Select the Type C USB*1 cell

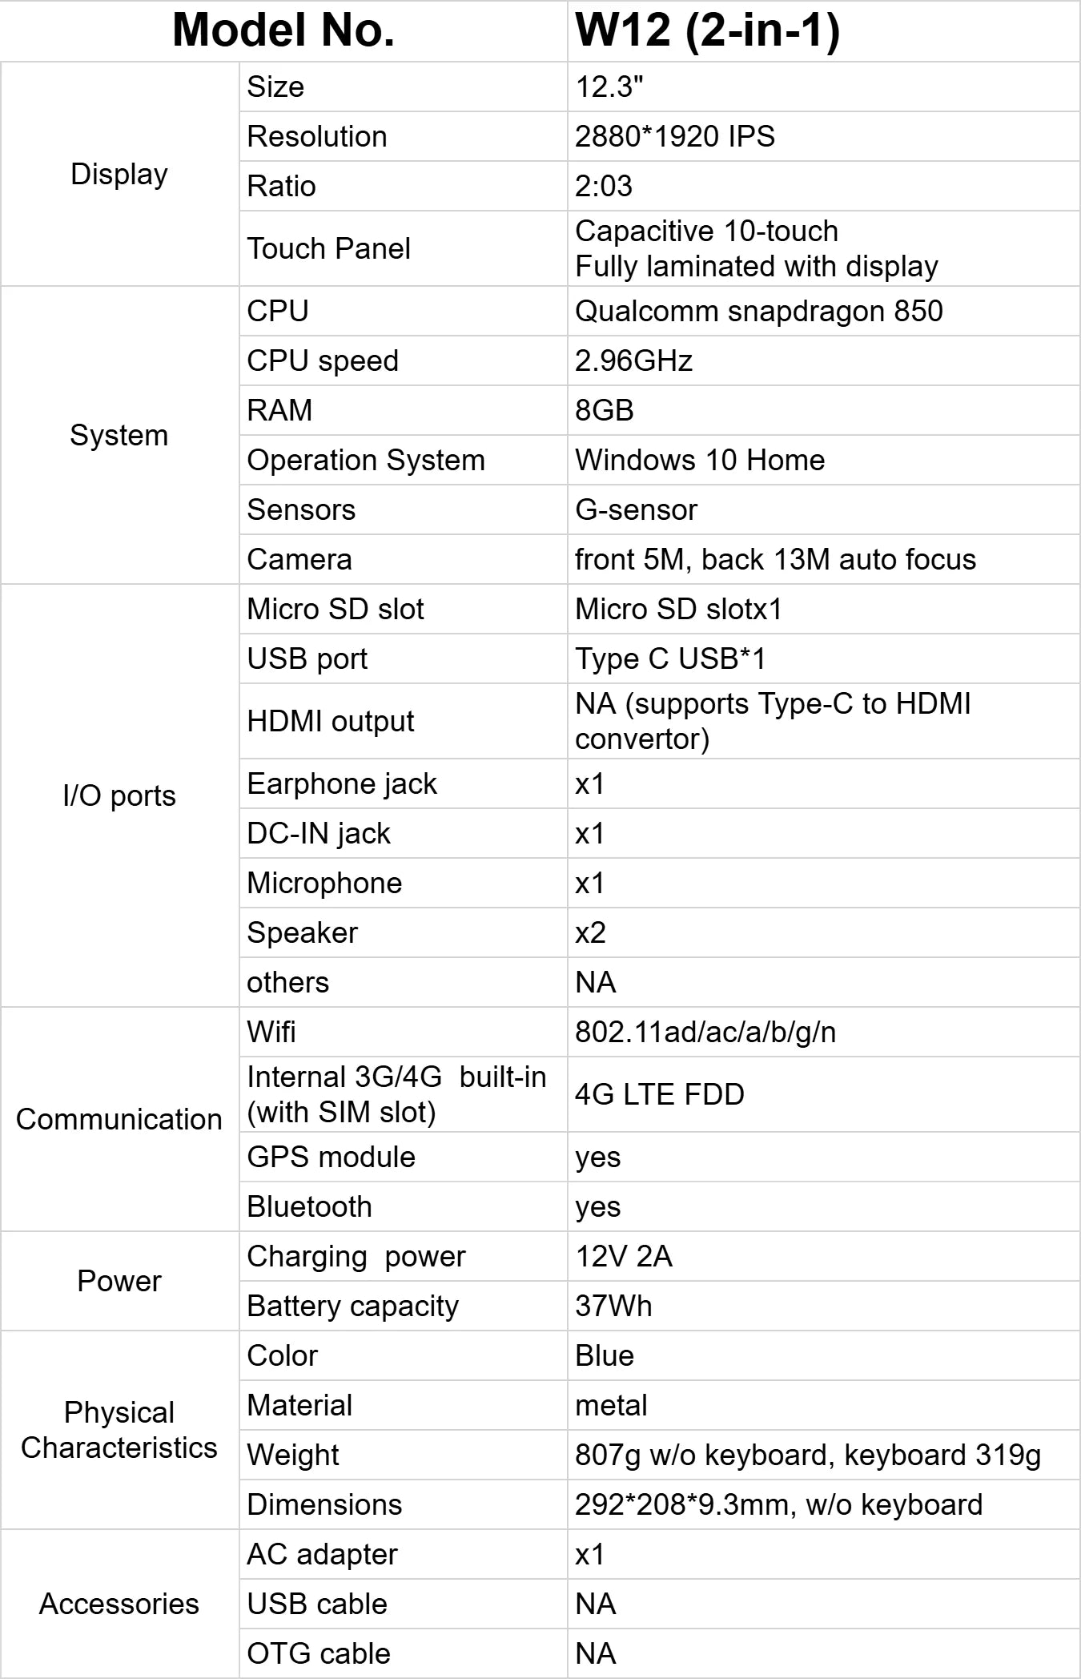[670, 658]
